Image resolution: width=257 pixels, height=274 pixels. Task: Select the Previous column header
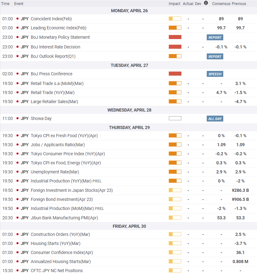point(239,4)
